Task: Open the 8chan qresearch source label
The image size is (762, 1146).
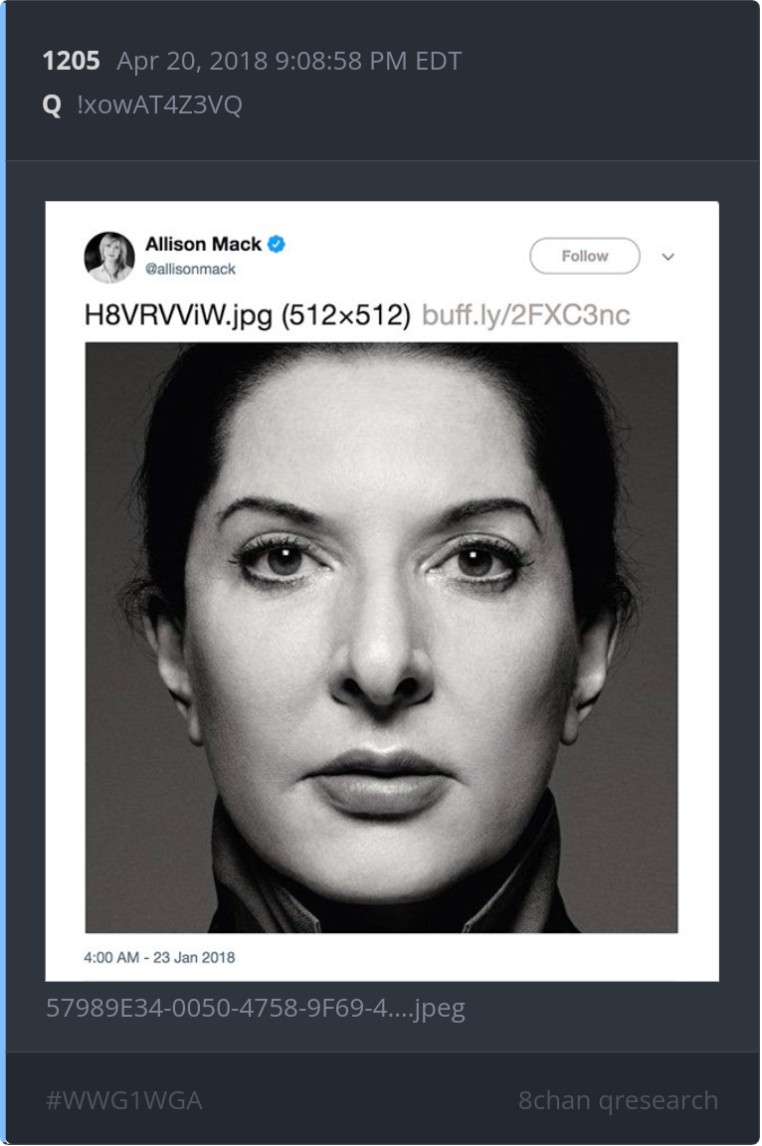Action: tap(618, 1100)
